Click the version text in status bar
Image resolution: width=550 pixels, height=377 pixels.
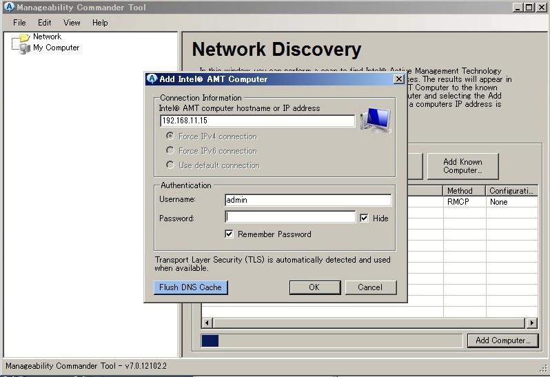pyautogui.click(x=86, y=366)
